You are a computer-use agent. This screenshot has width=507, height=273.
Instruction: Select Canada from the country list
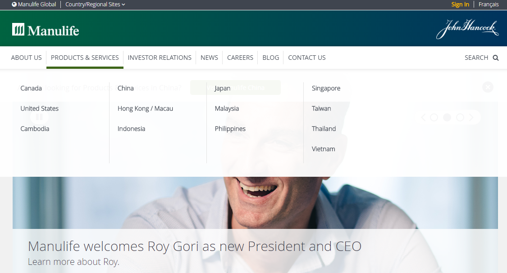pyautogui.click(x=31, y=89)
